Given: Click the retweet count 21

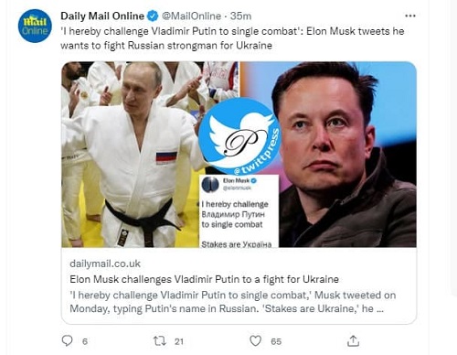Looking at the screenshot, I should 179,341.
